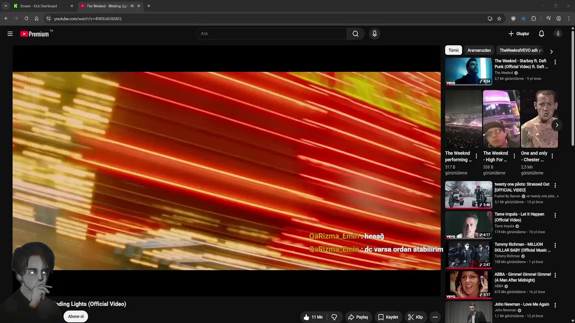Viewport: 575px width, 323px height.
Task: Open the Stressed Out video thumbnail
Action: [469, 194]
